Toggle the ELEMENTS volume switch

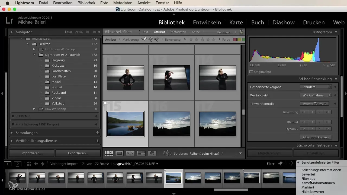tap(13, 116)
